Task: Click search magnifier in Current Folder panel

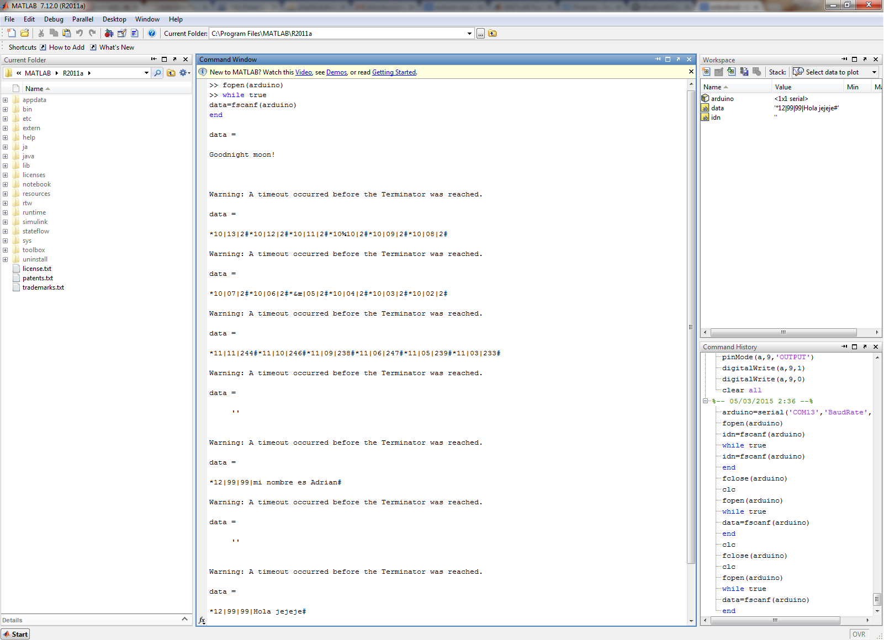Action: click(x=158, y=73)
